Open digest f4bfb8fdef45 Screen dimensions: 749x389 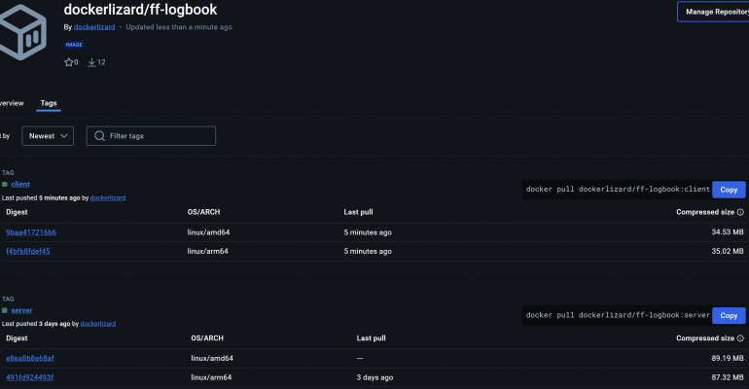pyautogui.click(x=27, y=251)
